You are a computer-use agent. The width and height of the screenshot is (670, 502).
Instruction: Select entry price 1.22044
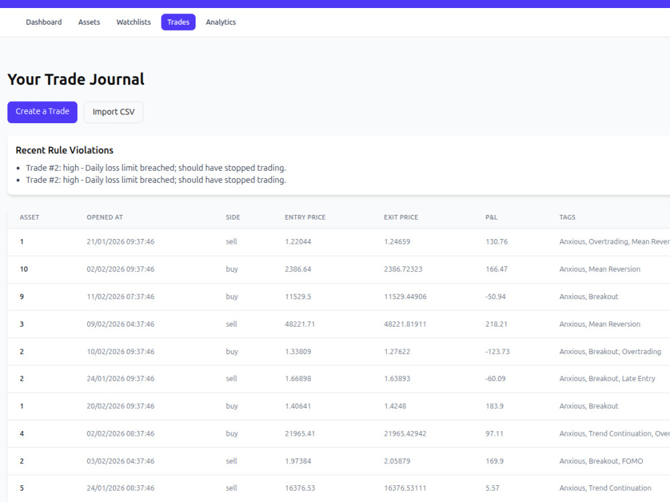[298, 242]
